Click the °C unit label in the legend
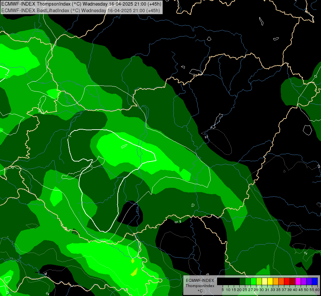Image resolution: width=321 pixels, height=296 pixels. [x=200, y=291]
